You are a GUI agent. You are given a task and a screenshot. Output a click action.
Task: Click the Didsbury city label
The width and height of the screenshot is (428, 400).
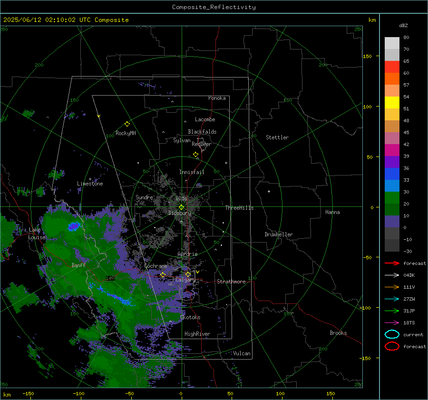(180, 213)
